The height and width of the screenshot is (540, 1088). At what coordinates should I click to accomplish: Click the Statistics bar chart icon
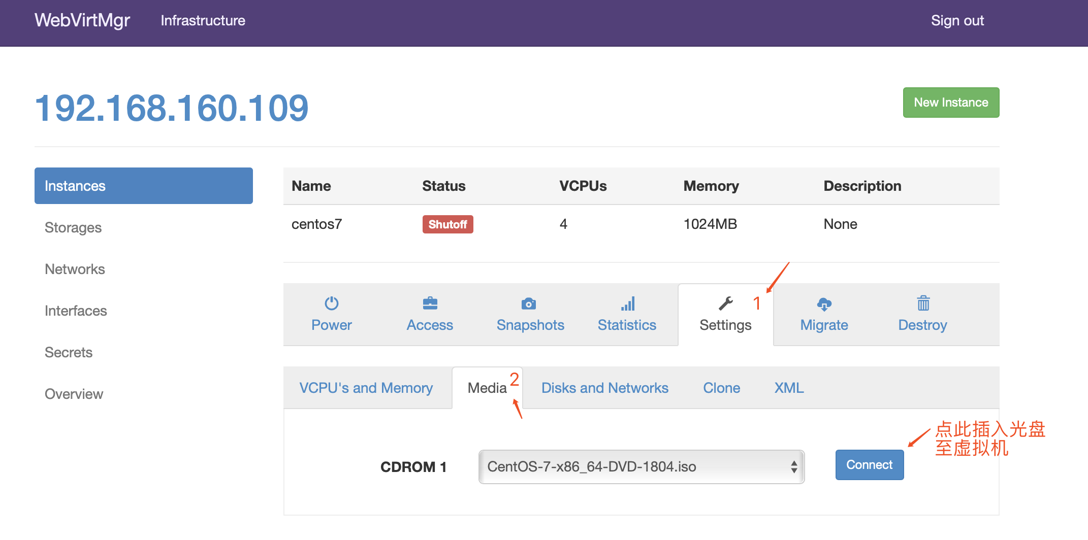pos(628,303)
